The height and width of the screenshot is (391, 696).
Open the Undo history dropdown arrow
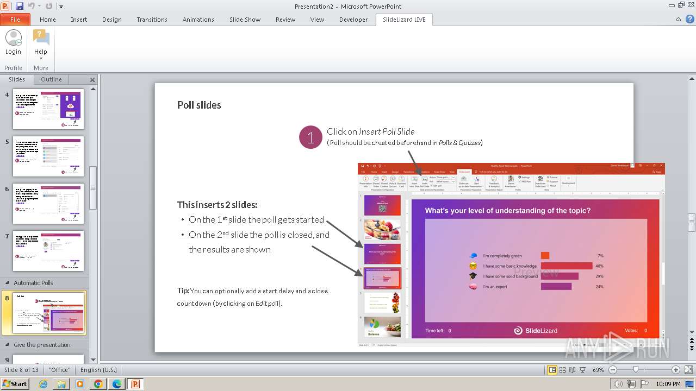tap(39, 7)
